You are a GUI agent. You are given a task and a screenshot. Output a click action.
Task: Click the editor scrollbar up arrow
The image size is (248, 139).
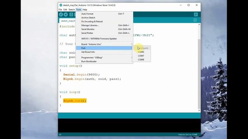pyautogui.click(x=199, y=25)
